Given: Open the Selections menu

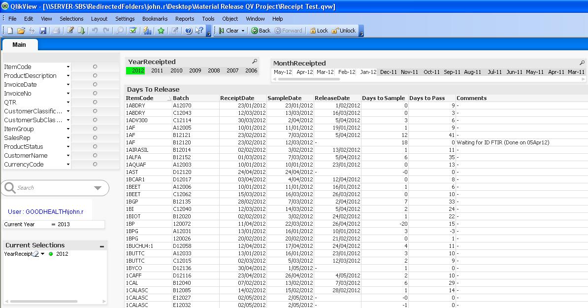Looking at the screenshot, I should tap(71, 19).
